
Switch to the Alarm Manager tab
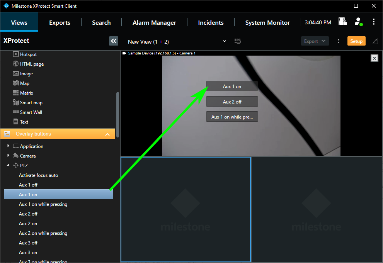tap(154, 22)
